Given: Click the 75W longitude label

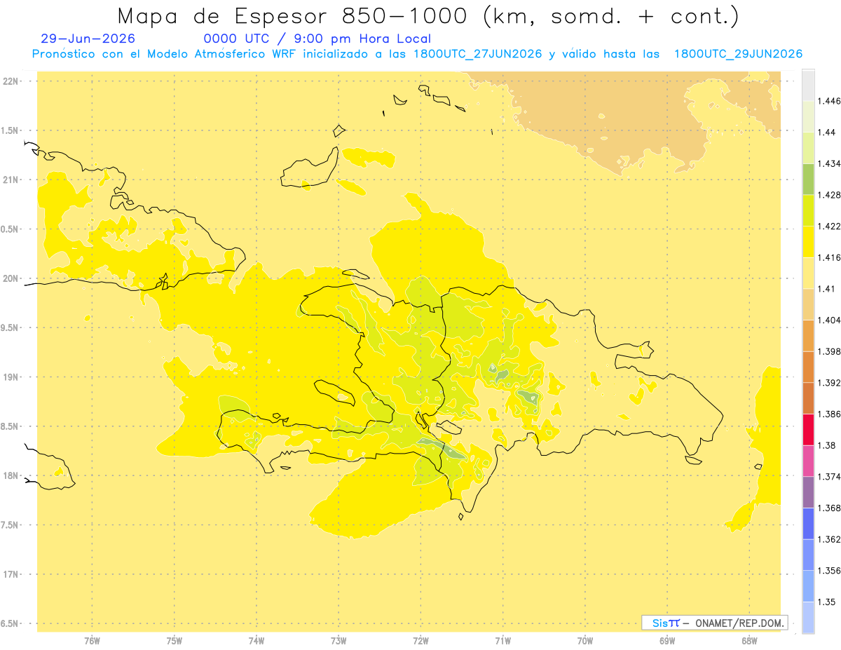Looking at the screenshot, I should click(x=175, y=641).
